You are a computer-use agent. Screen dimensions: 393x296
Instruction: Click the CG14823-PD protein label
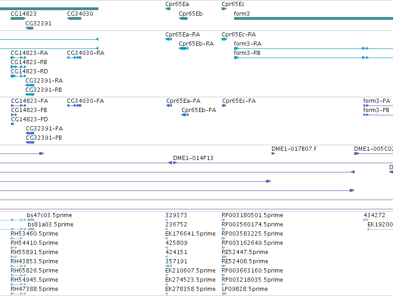[30, 119]
